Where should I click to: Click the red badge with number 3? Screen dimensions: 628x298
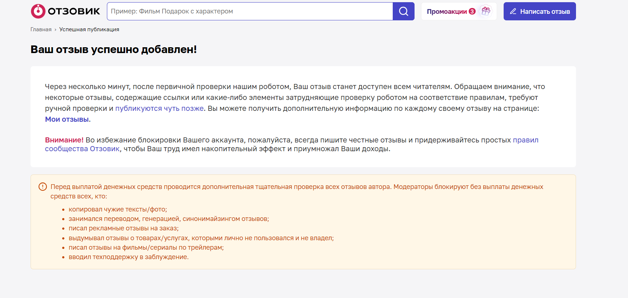click(x=472, y=11)
